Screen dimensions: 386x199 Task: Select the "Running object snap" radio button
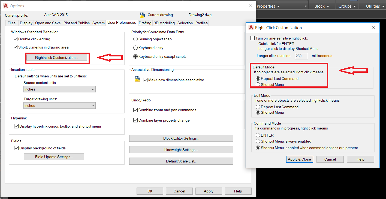click(x=135, y=39)
